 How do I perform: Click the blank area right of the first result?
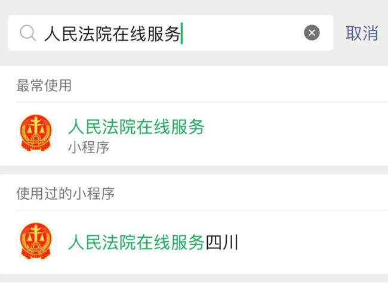(x=295, y=134)
